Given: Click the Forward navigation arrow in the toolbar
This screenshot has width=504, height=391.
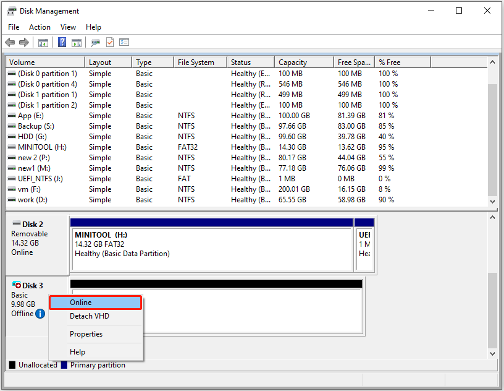Looking at the screenshot, I should (24, 42).
